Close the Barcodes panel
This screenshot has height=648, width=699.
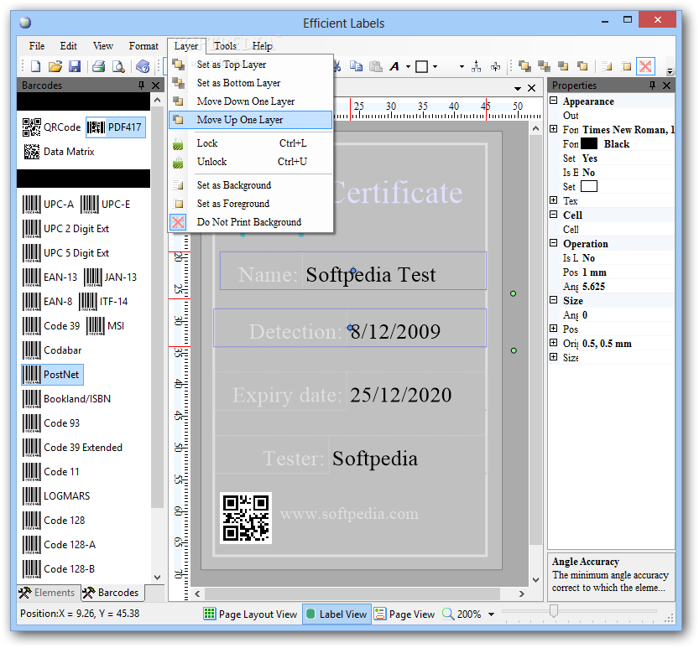(155, 85)
